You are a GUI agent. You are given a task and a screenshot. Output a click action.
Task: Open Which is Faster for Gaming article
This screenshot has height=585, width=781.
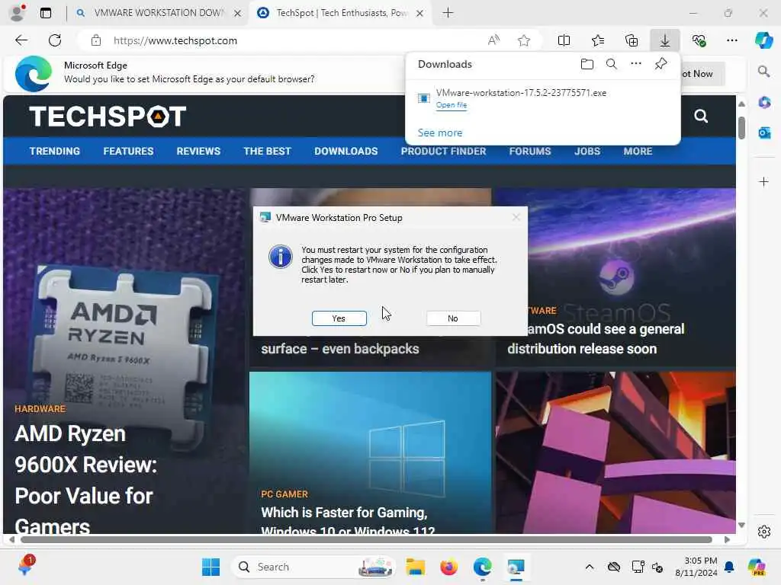[x=348, y=520]
